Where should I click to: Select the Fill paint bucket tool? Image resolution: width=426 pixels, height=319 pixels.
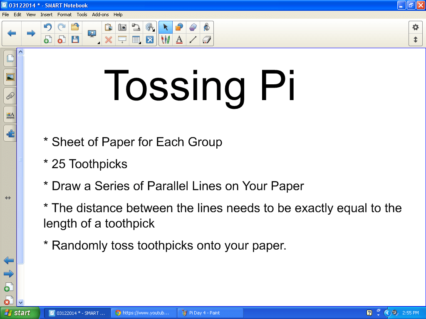pos(207,27)
